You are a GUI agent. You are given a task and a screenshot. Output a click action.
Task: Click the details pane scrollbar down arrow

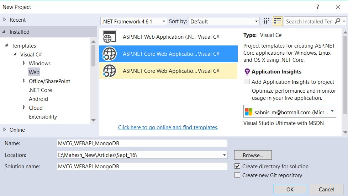point(345,132)
